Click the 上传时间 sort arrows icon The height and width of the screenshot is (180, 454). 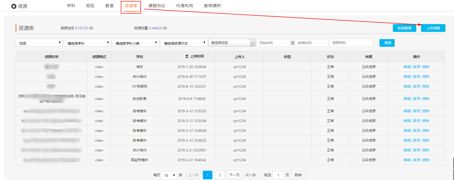187,56
